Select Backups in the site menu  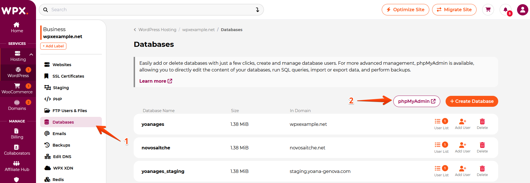point(61,145)
